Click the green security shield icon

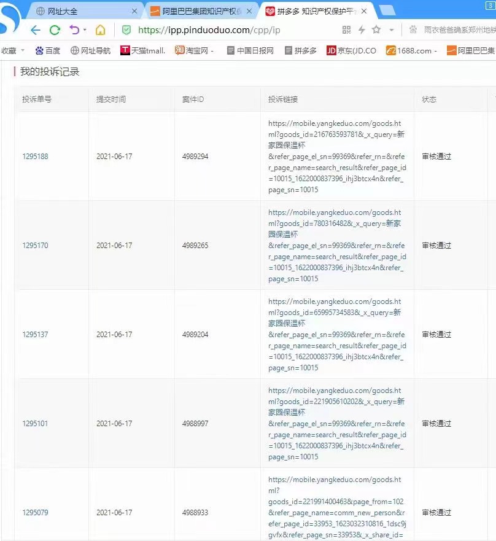pos(126,29)
